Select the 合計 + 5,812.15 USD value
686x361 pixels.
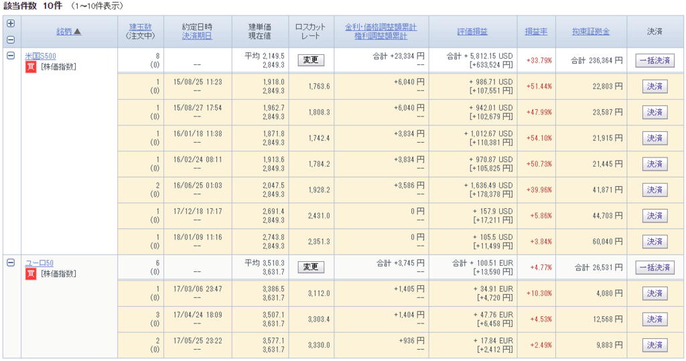(480, 56)
